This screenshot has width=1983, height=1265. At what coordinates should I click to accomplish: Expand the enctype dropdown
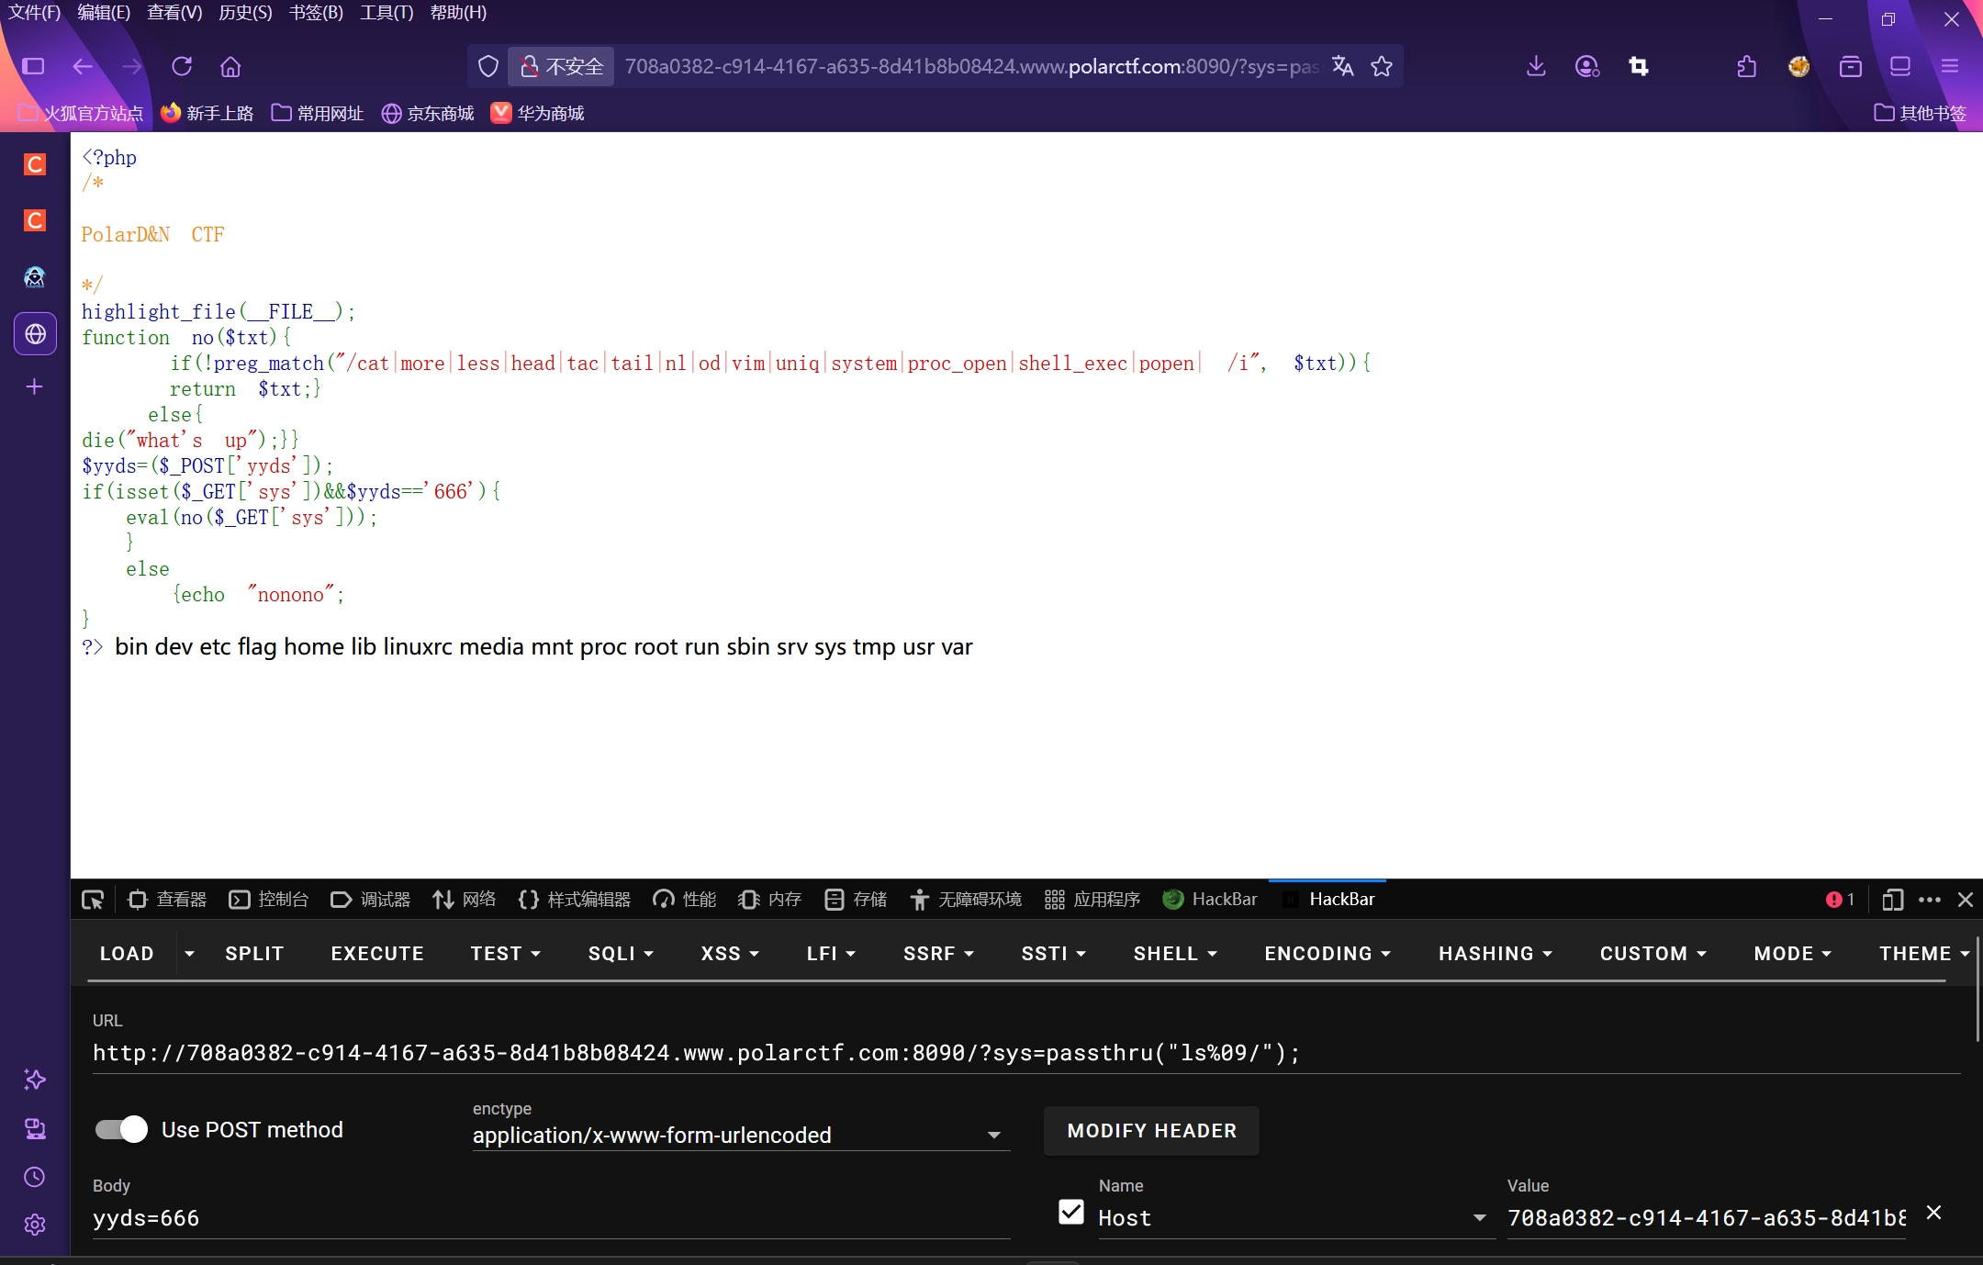click(x=993, y=1136)
